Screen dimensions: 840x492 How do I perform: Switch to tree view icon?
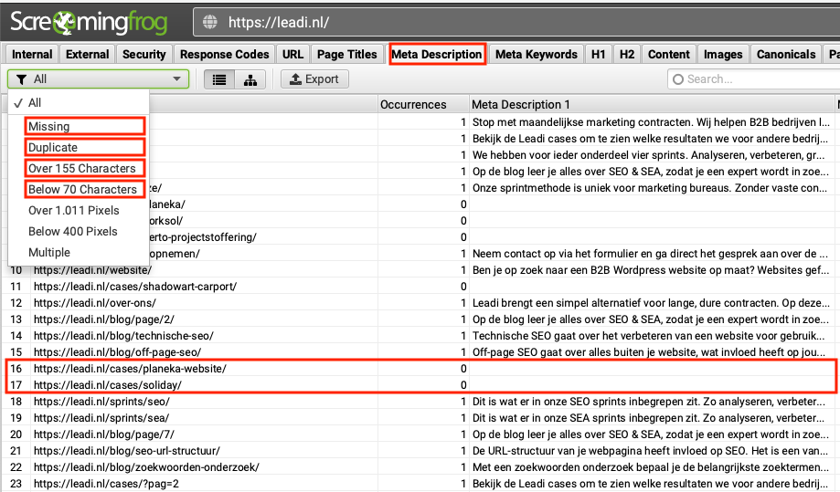pyautogui.click(x=250, y=79)
